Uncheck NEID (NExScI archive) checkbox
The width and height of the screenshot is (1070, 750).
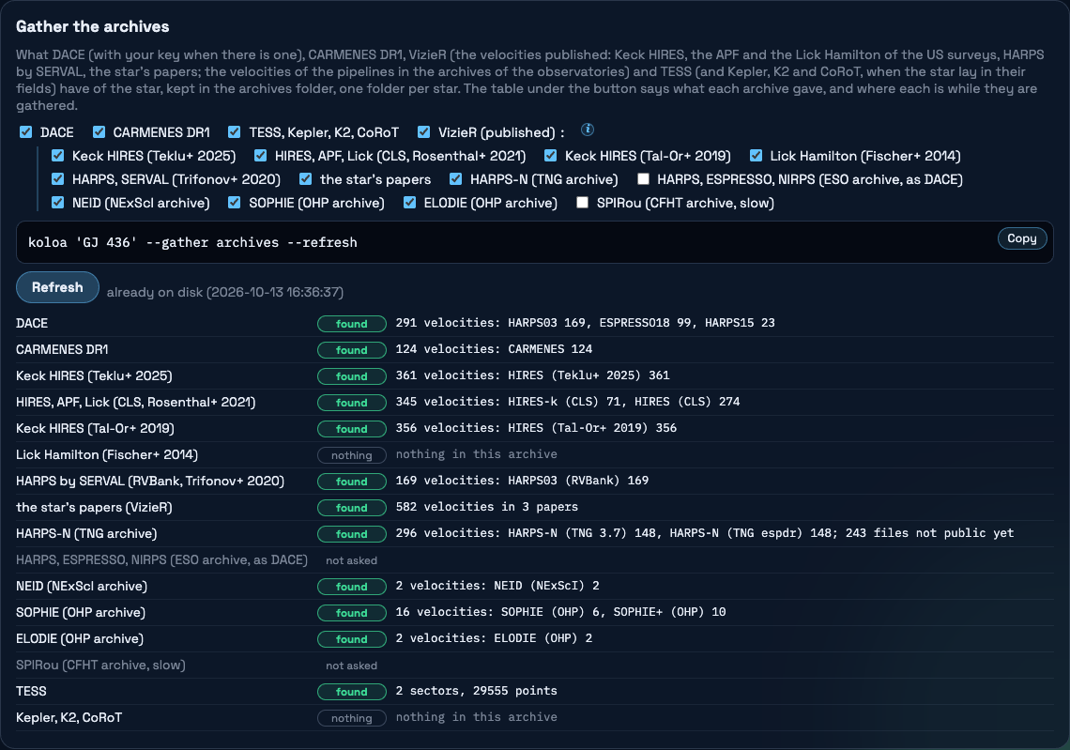[x=58, y=203]
